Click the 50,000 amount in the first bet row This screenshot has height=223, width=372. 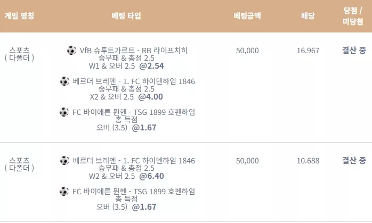click(247, 51)
